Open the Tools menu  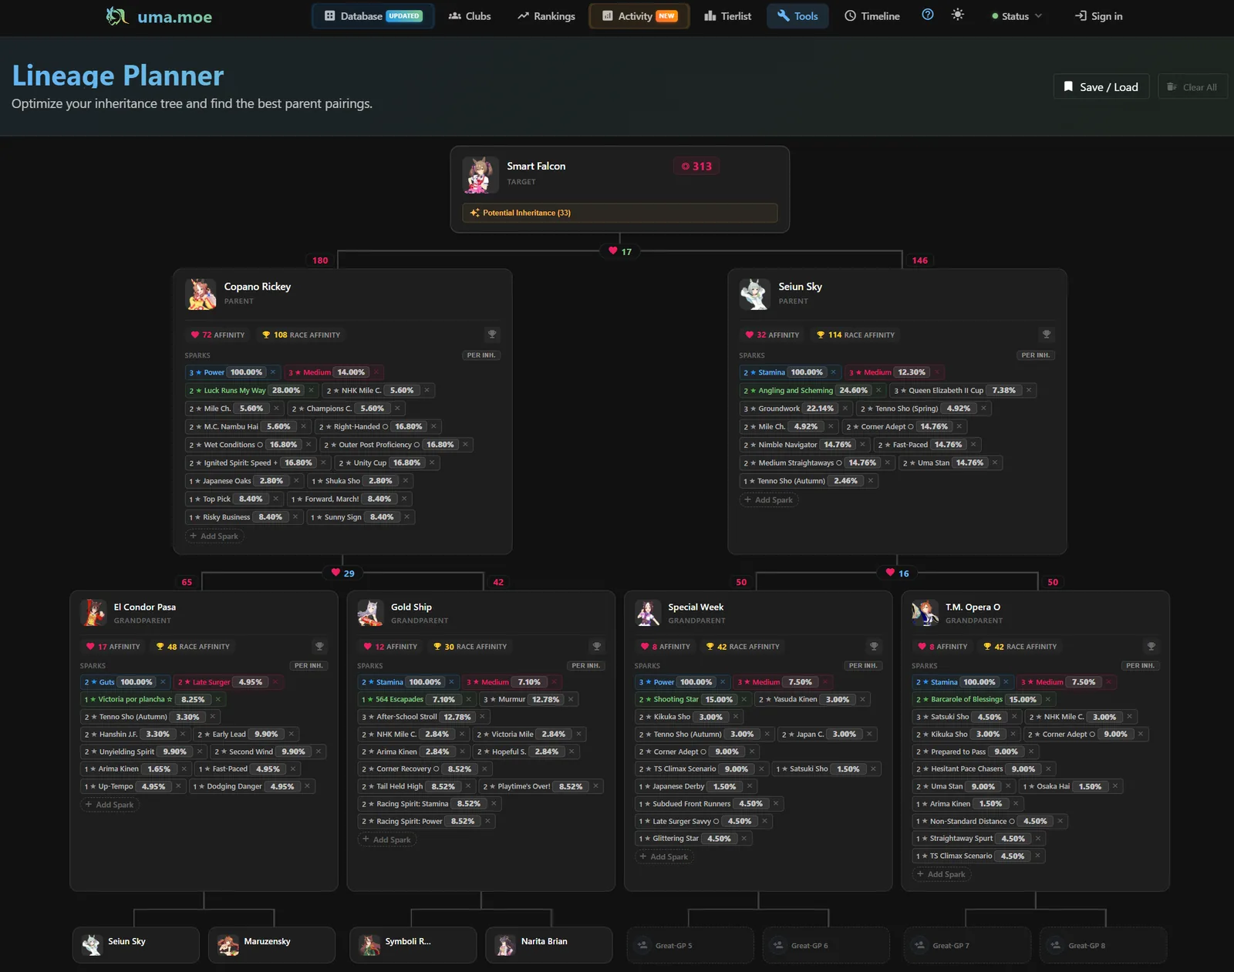click(x=797, y=16)
